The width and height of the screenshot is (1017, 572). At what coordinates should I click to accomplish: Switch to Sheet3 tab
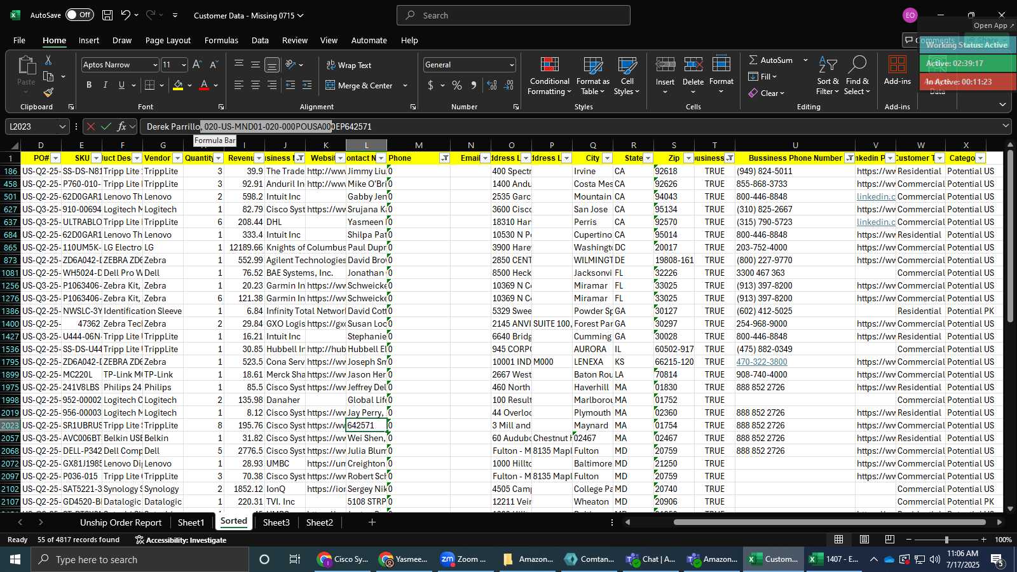[276, 522]
